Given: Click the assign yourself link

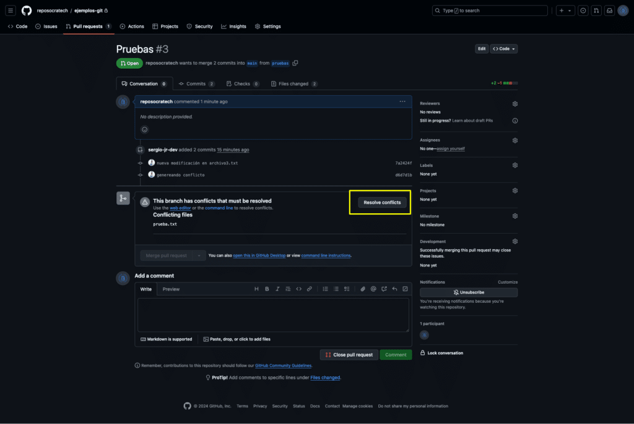Looking at the screenshot, I should pyautogui.click(x=451, y=148).
